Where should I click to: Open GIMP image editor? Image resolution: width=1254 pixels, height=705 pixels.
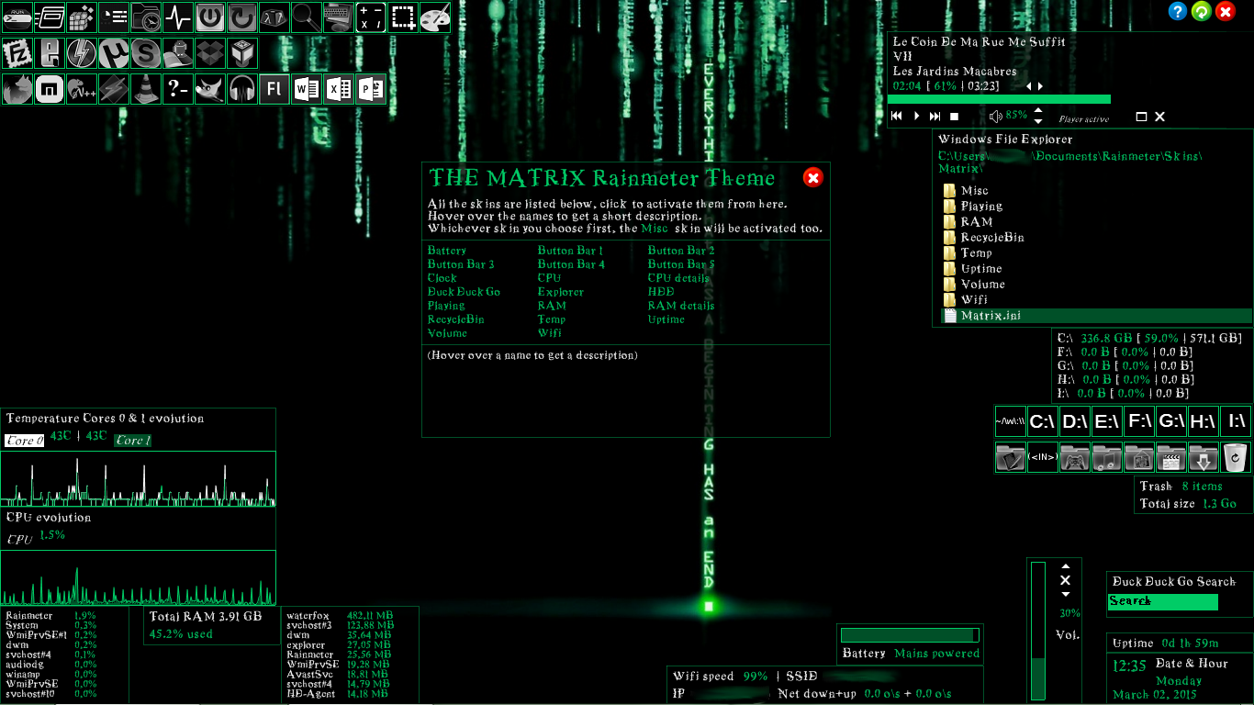tap(209, 89)
